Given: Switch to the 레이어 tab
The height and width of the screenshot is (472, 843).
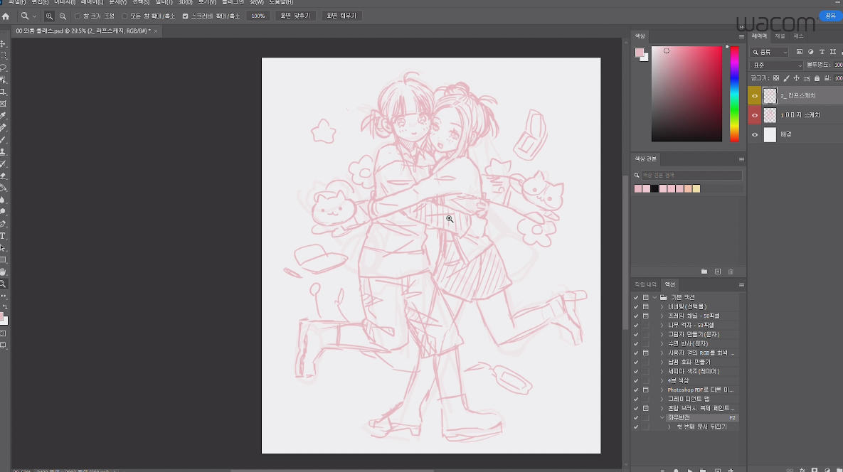Looking at the screenshot, I should tap(759, 36).
